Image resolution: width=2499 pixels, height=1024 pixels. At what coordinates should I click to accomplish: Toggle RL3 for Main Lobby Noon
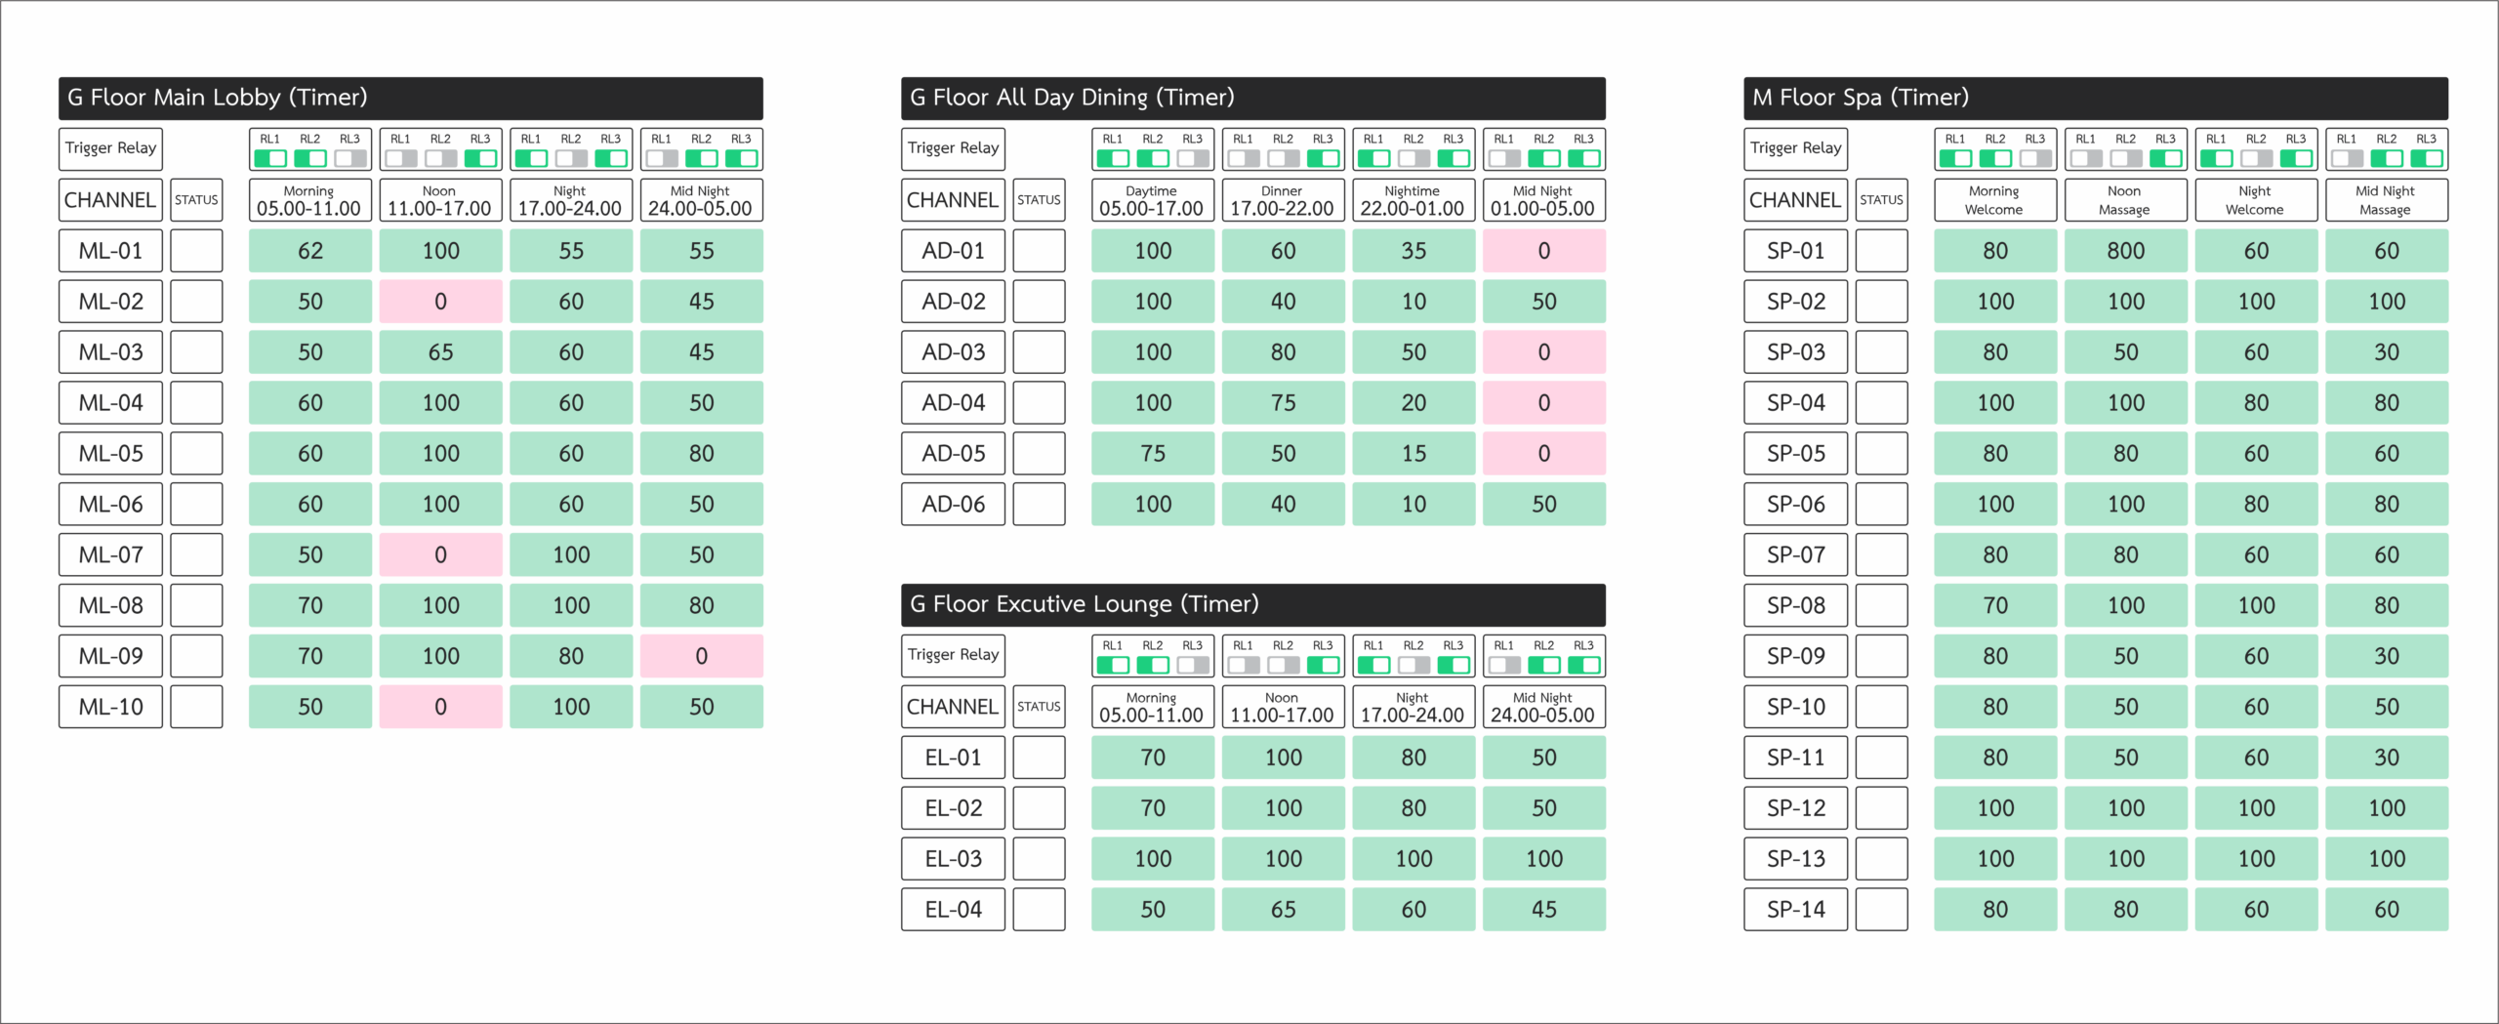(480, 158)
